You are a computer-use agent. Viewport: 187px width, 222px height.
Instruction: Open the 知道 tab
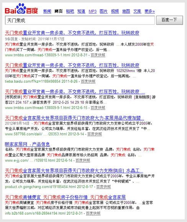tap(81, 11)
